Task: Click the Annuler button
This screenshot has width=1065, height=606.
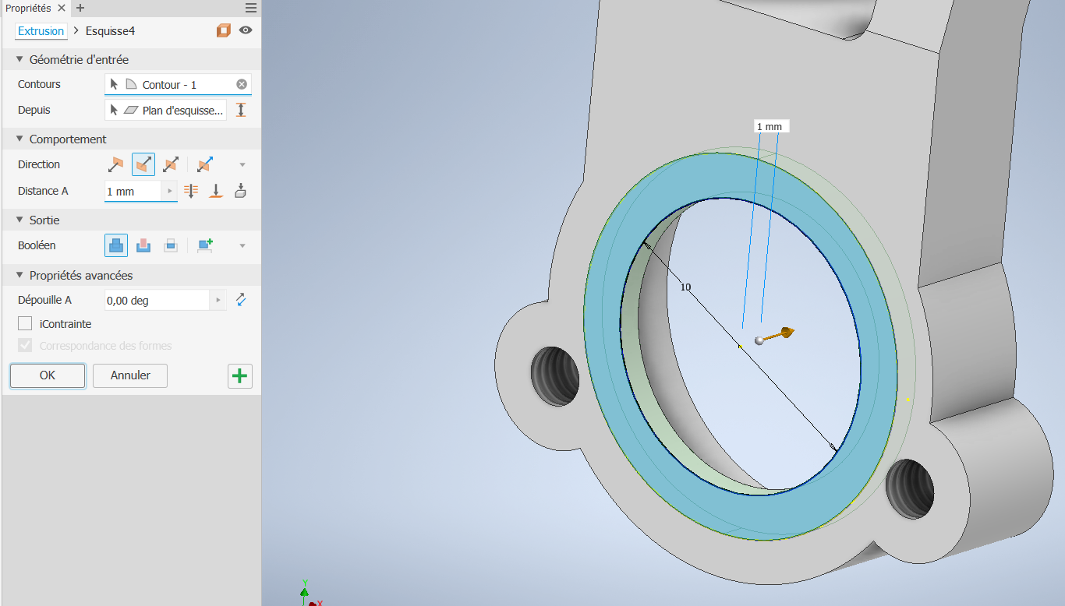Action: click(130, 375)
